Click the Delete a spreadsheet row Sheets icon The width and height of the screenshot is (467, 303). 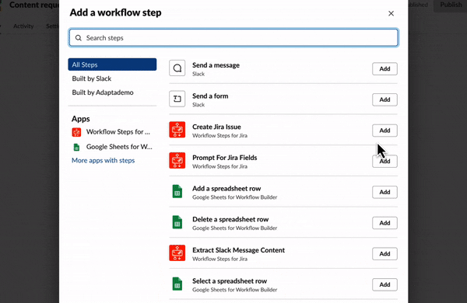click(177, 222)
